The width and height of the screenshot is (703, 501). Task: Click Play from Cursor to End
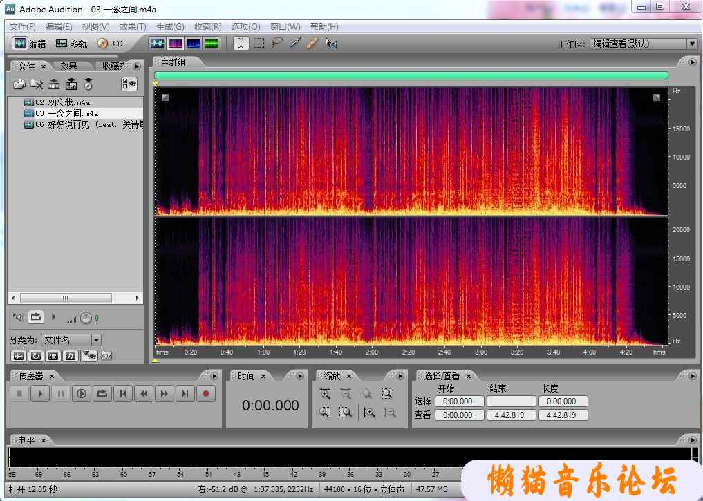[81, 393]
